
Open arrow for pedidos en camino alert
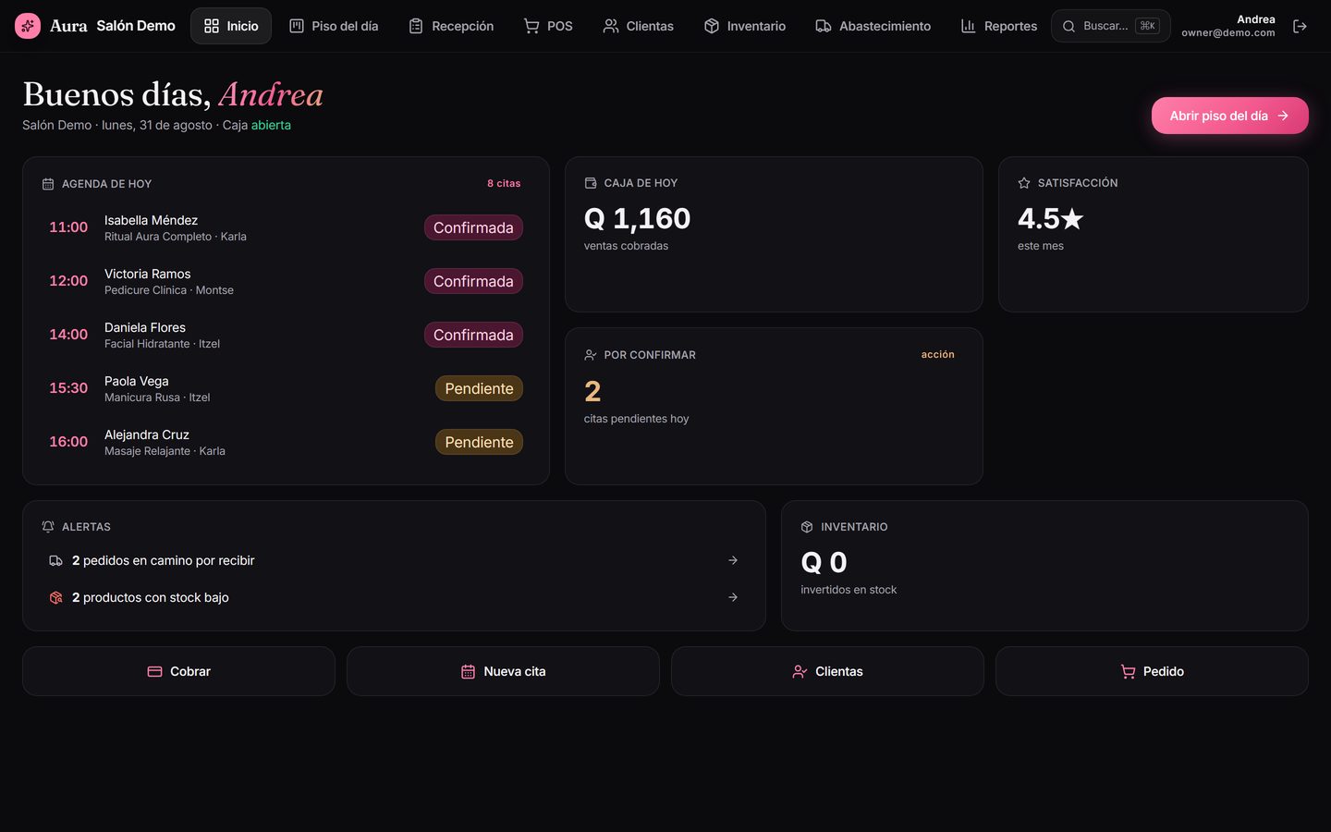click(733, 560)
